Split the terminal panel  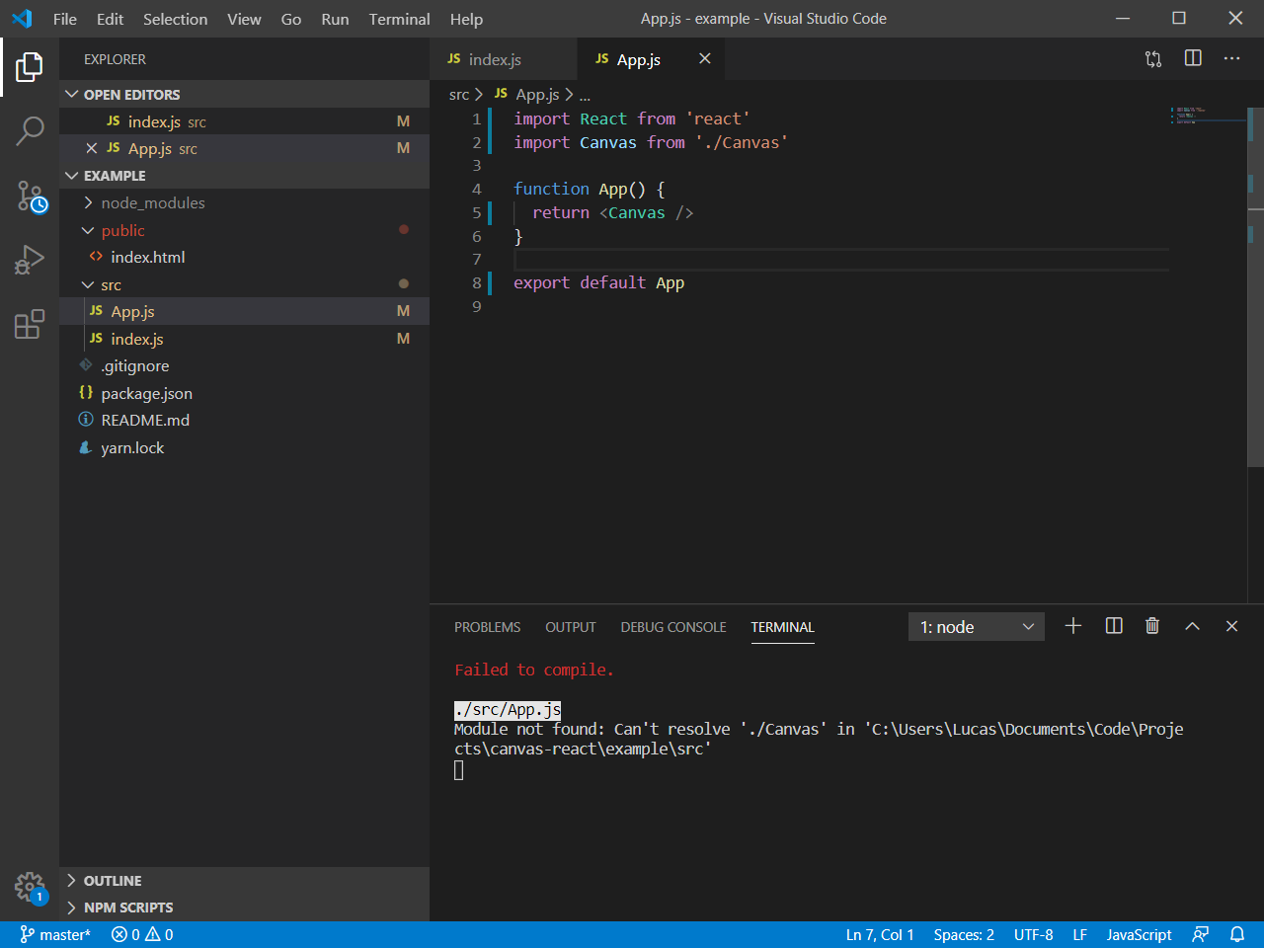[x=1113, y=625]
